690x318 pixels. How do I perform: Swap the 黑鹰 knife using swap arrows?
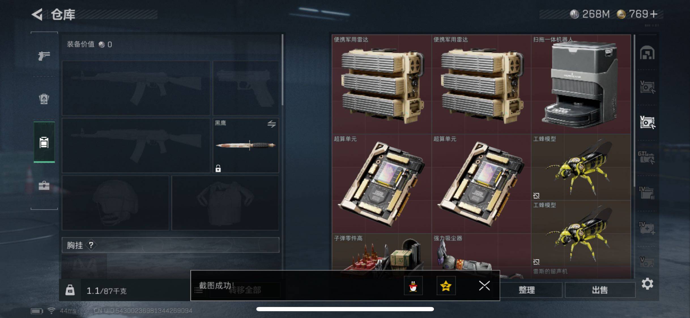(271, 124)
